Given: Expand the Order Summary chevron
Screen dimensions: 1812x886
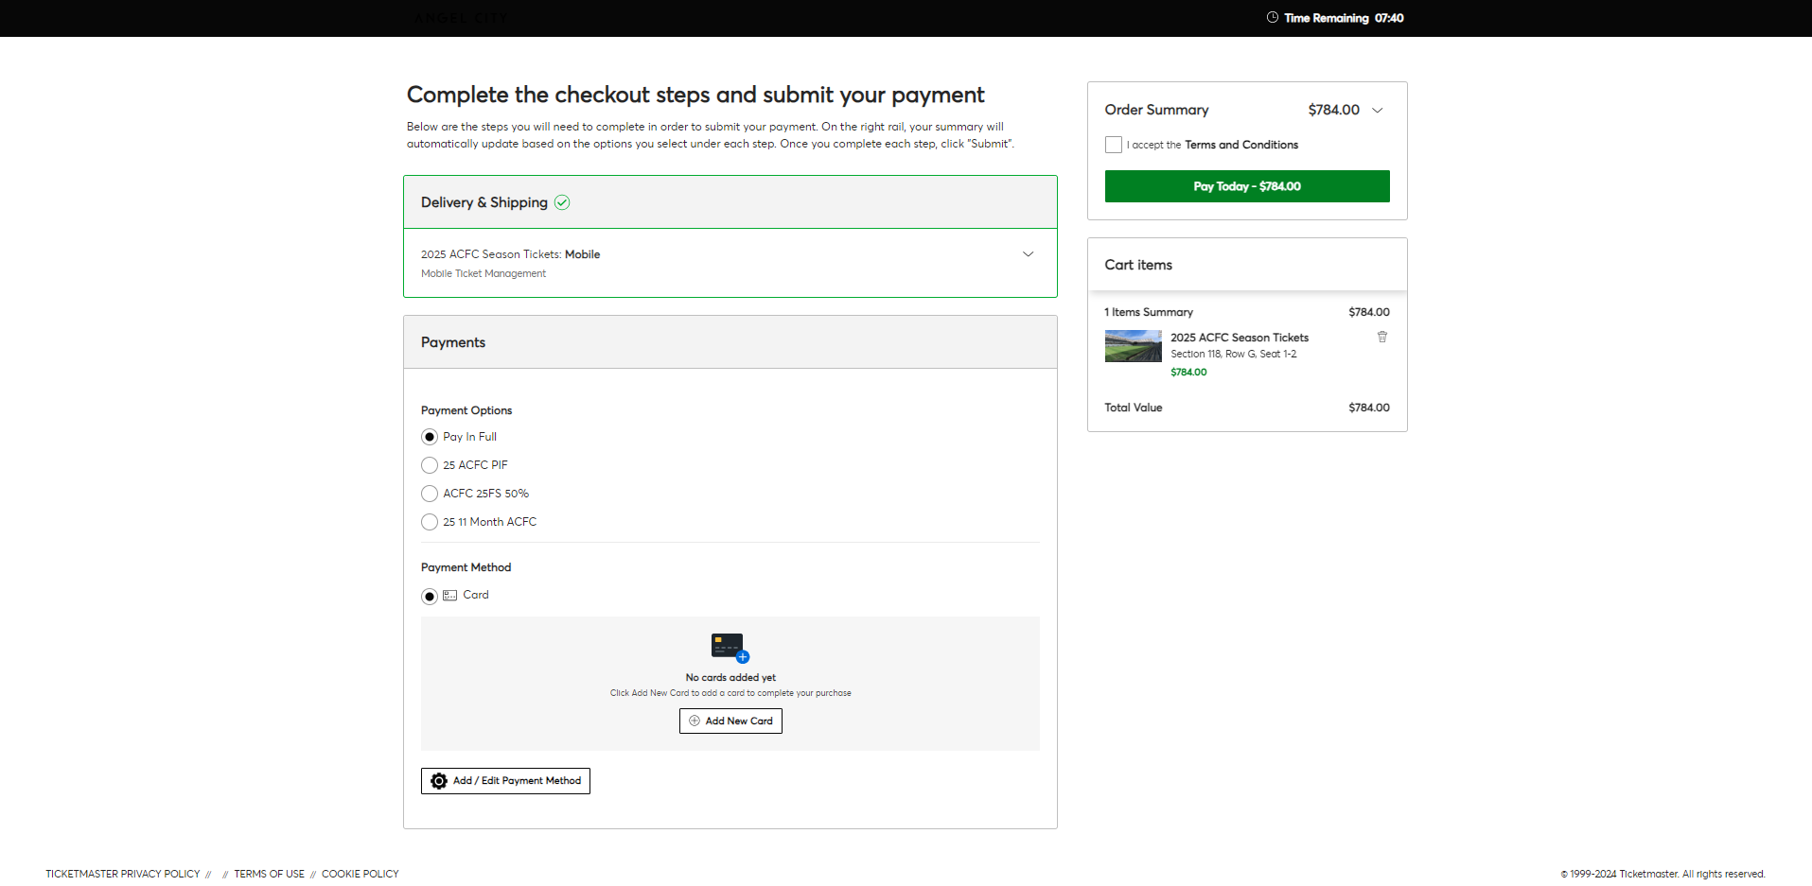Looking at the screenshot, I should [1378, 111].
